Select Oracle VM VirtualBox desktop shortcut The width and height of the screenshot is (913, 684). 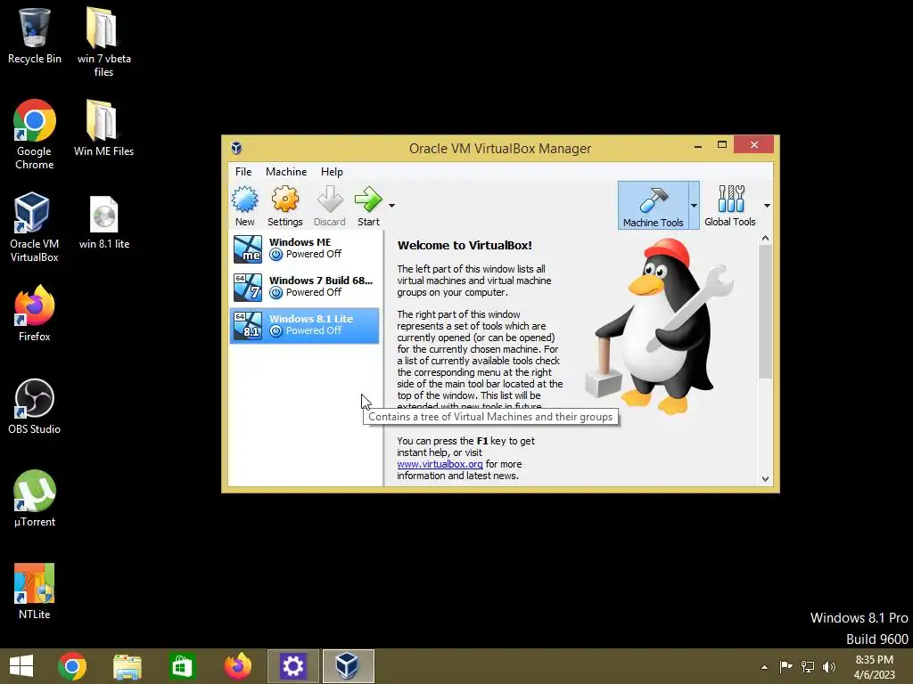(35, 227)
